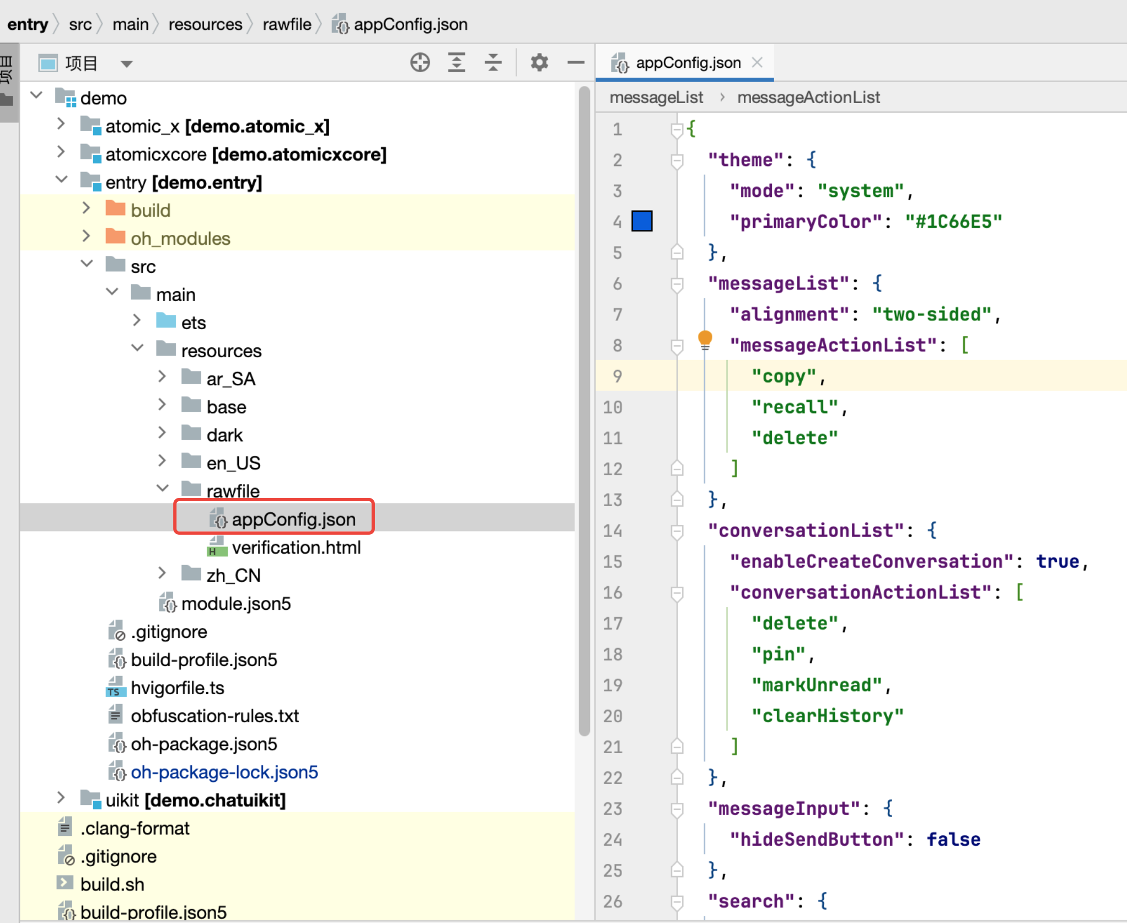Toggle code fold at conversationActionList line
Viewport: 1127px width, 923px height.
tap(677, 593)
